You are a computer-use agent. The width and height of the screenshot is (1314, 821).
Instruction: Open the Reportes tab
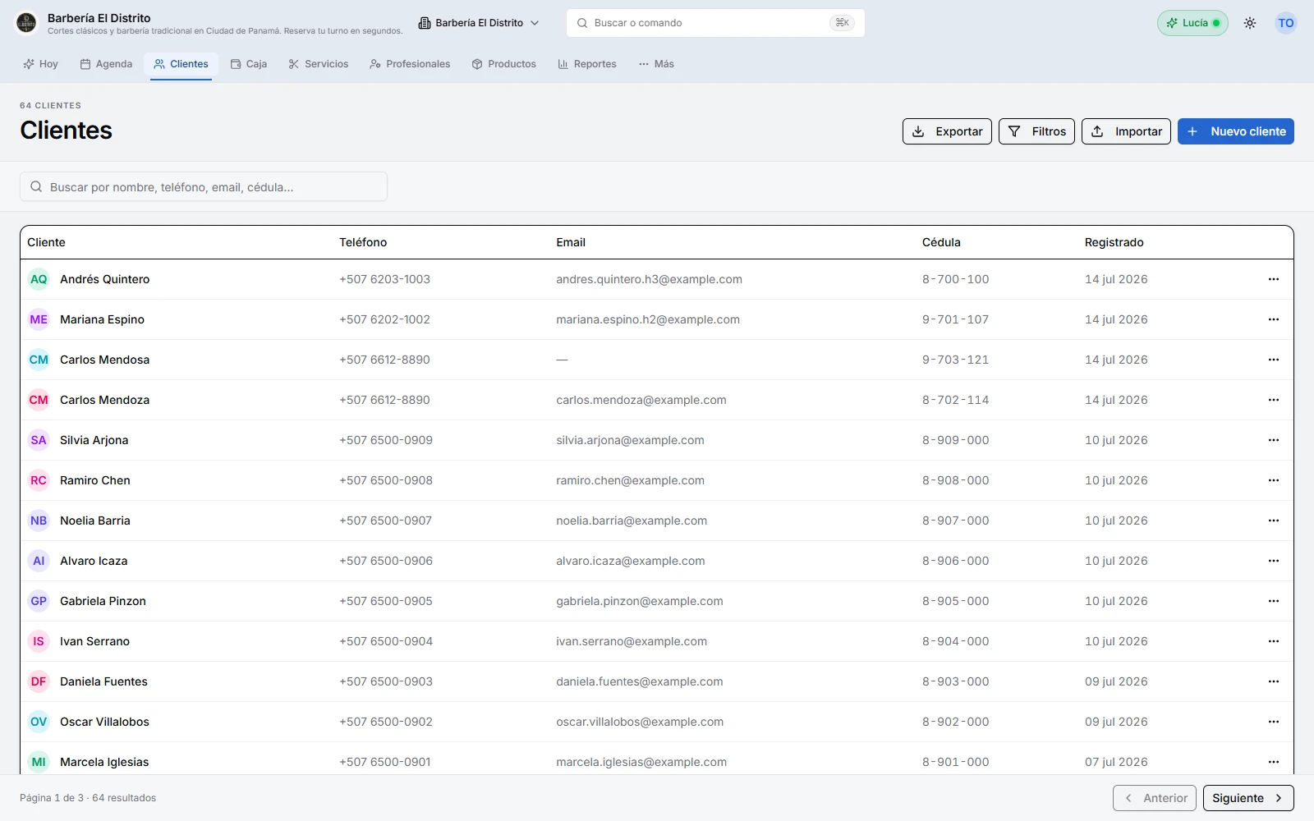click(587, 64)
